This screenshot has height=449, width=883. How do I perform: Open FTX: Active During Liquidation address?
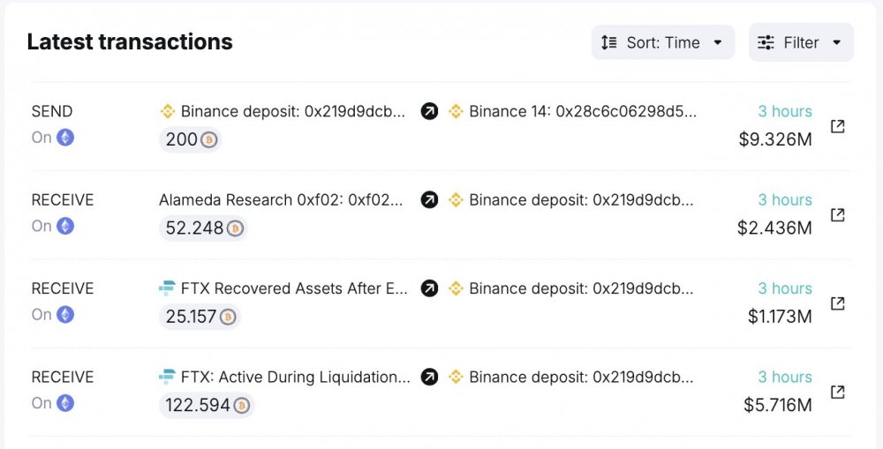pyautogui.click(x=295, y=377)
